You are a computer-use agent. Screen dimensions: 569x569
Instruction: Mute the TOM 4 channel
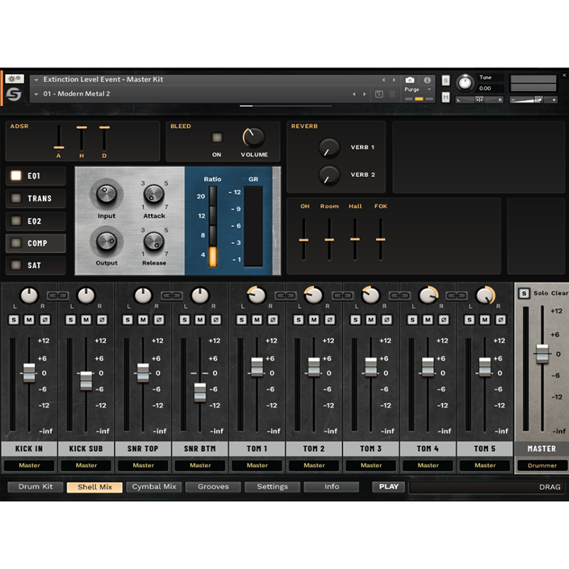tap(428, 319)
